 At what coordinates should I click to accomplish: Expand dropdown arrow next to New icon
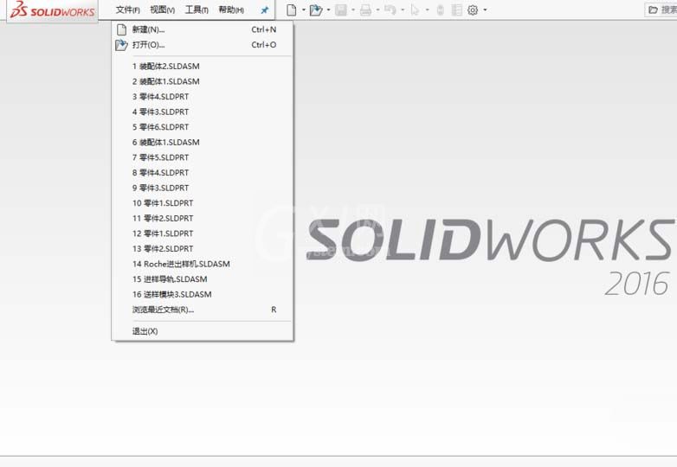pyautogui.click(x=304, y=10)
